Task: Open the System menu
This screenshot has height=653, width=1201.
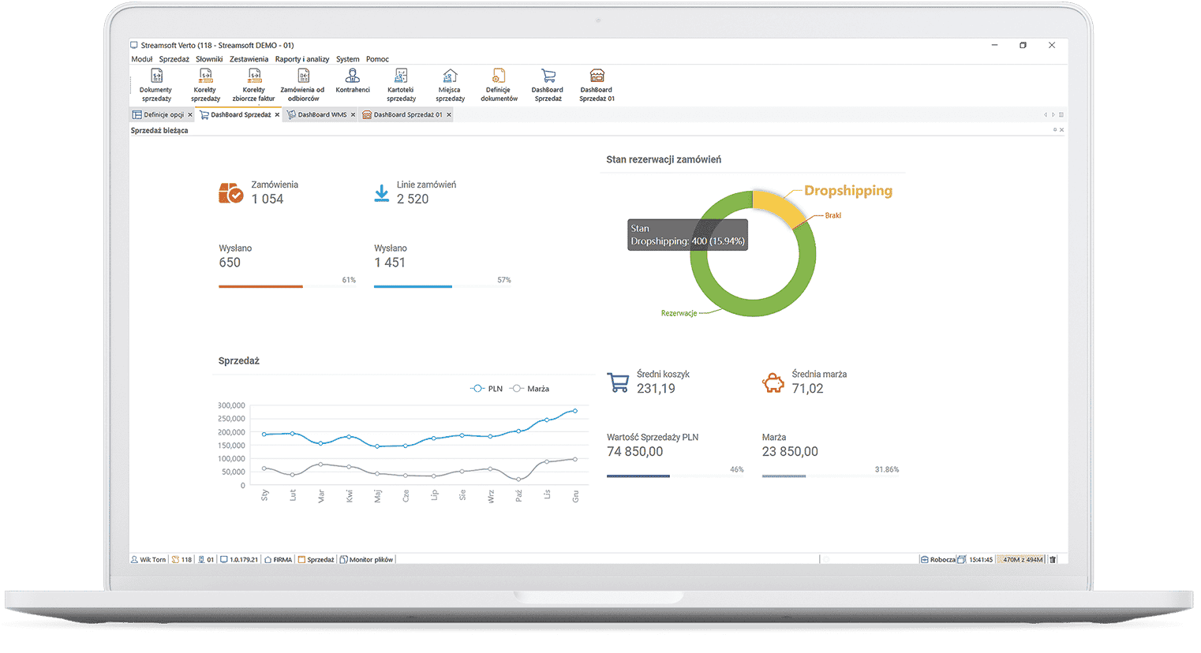Action: click(x=347, y=59)
